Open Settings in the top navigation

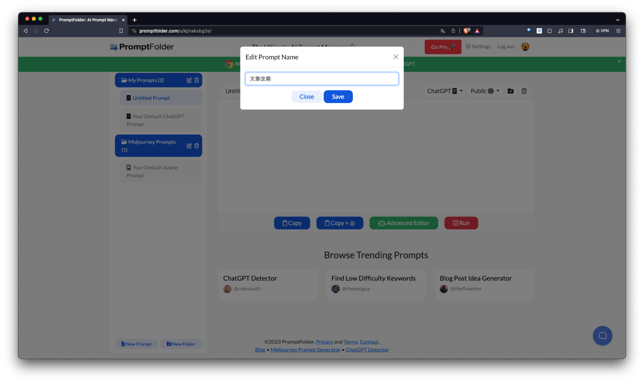pos(478,46)
